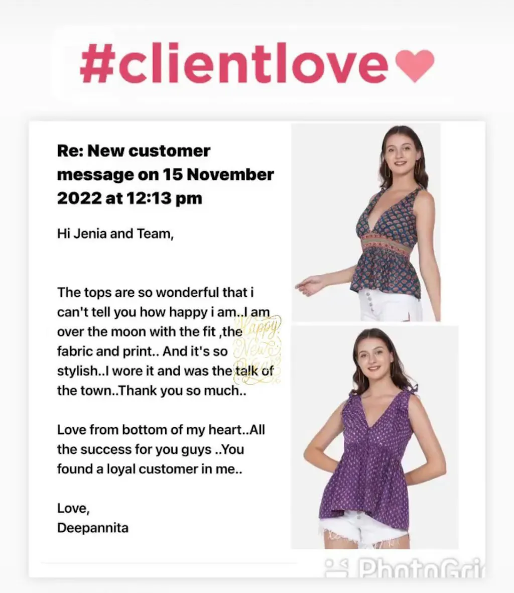
Task: Click the '15 November' date text
Action: [218, 174]
